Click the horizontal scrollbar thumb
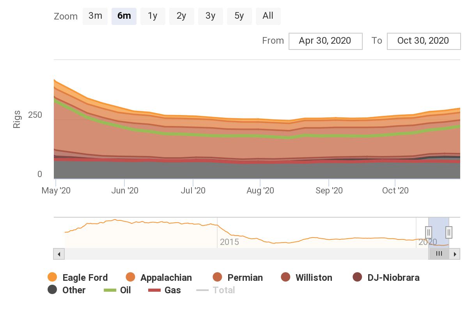 (x=439, y=254)
